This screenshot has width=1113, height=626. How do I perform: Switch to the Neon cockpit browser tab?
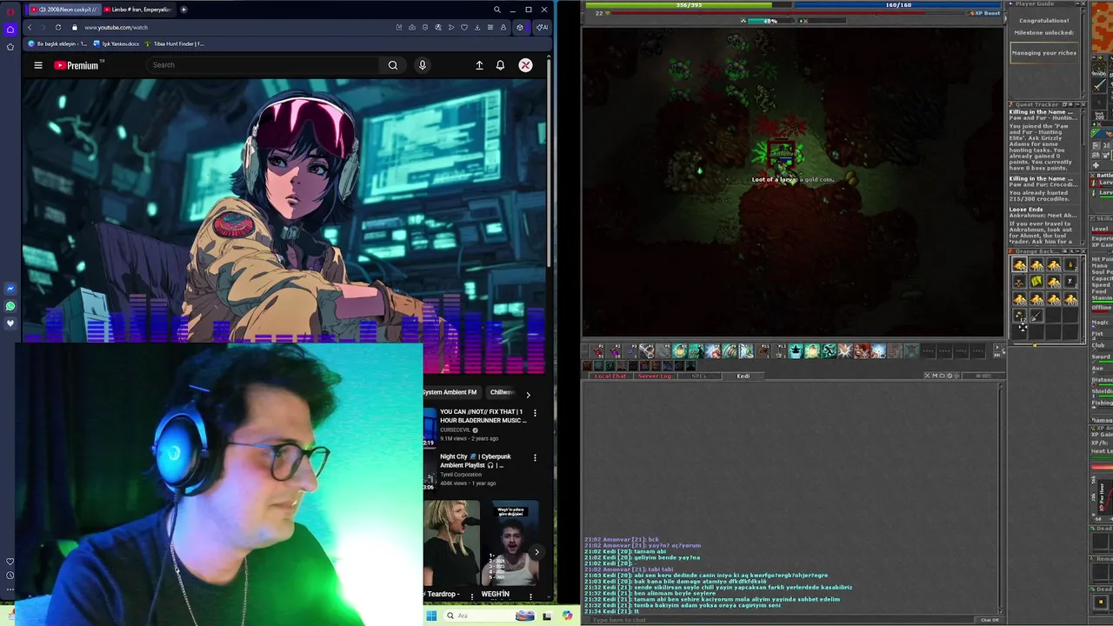pos(63,10)
